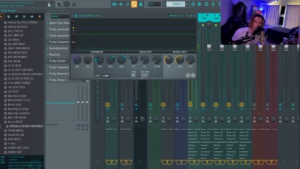300x169 pixels.
Task: Open the Presets menu in Fruity Limiter
Action: coord(173,15)
